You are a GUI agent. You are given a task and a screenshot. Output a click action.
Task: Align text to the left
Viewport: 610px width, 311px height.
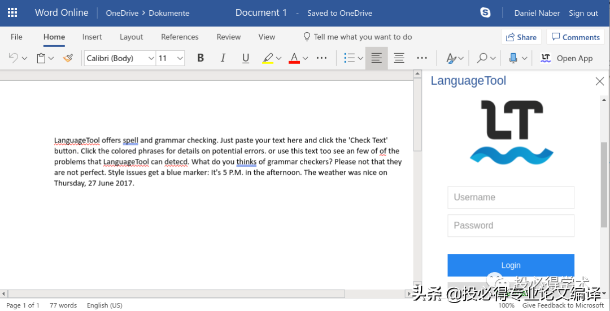coord(376,58)
